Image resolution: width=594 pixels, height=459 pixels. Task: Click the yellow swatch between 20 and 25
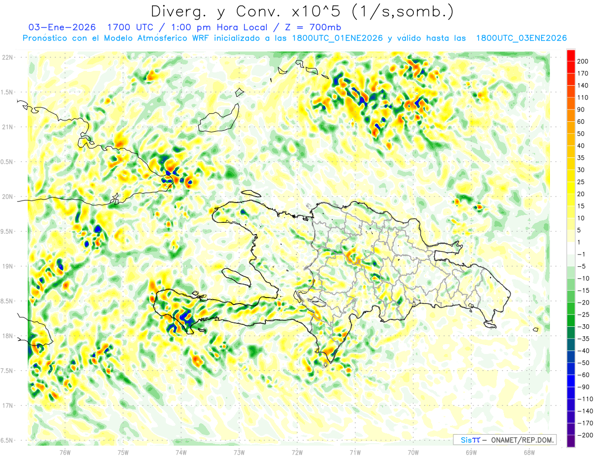571,188
